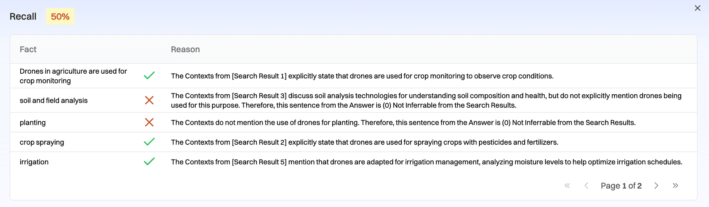Click the red X for soil analysis
The height and width of the screenshot is (207, 709).
149,100
